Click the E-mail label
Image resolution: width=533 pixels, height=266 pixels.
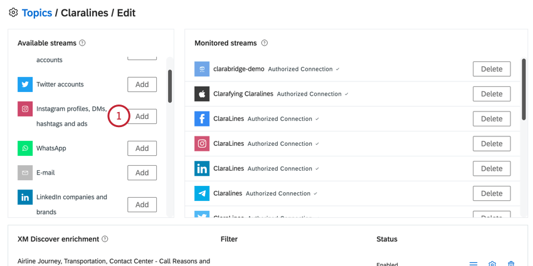[x=46, y=173]
